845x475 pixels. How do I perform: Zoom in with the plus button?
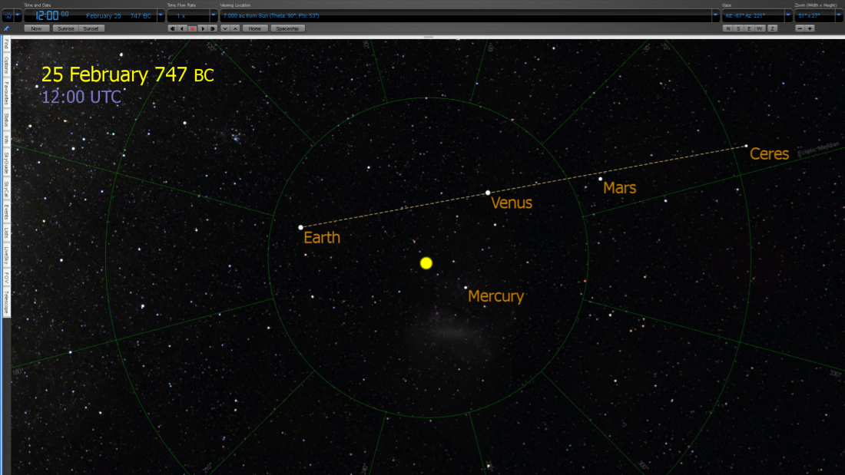[x=810, y=28]
